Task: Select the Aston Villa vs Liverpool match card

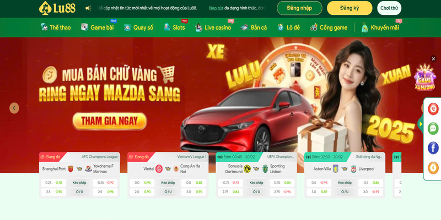Action: 345,175
